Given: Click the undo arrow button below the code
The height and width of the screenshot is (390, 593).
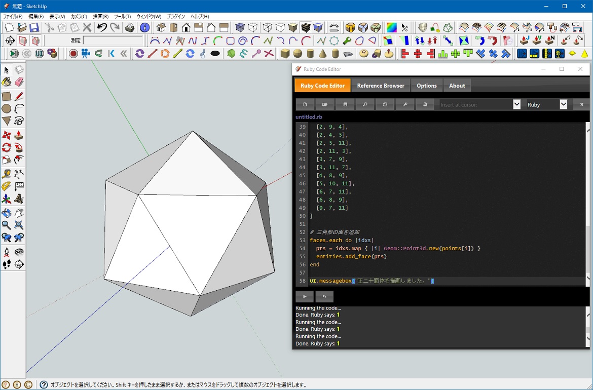Looking at the screenshot, I should click(x=324, y=296).
